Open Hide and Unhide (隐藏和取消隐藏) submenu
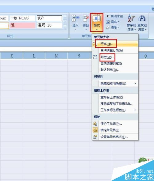This screenshot has height=181, width=154. point(115,83)
